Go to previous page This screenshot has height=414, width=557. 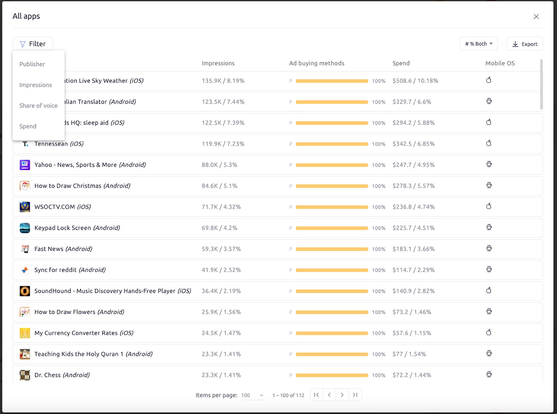[x=329, y=395]
